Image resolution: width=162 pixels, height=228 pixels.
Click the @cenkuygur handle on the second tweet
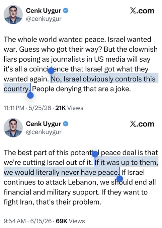click(x=44, y=132)
